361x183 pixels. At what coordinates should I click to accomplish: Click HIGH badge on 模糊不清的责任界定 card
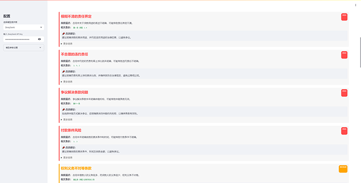pyautogui.click(x=344, y=17)
